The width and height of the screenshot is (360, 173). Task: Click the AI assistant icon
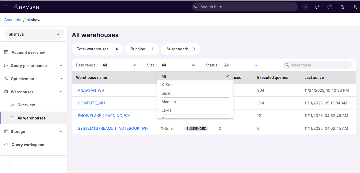coord(305,7)
